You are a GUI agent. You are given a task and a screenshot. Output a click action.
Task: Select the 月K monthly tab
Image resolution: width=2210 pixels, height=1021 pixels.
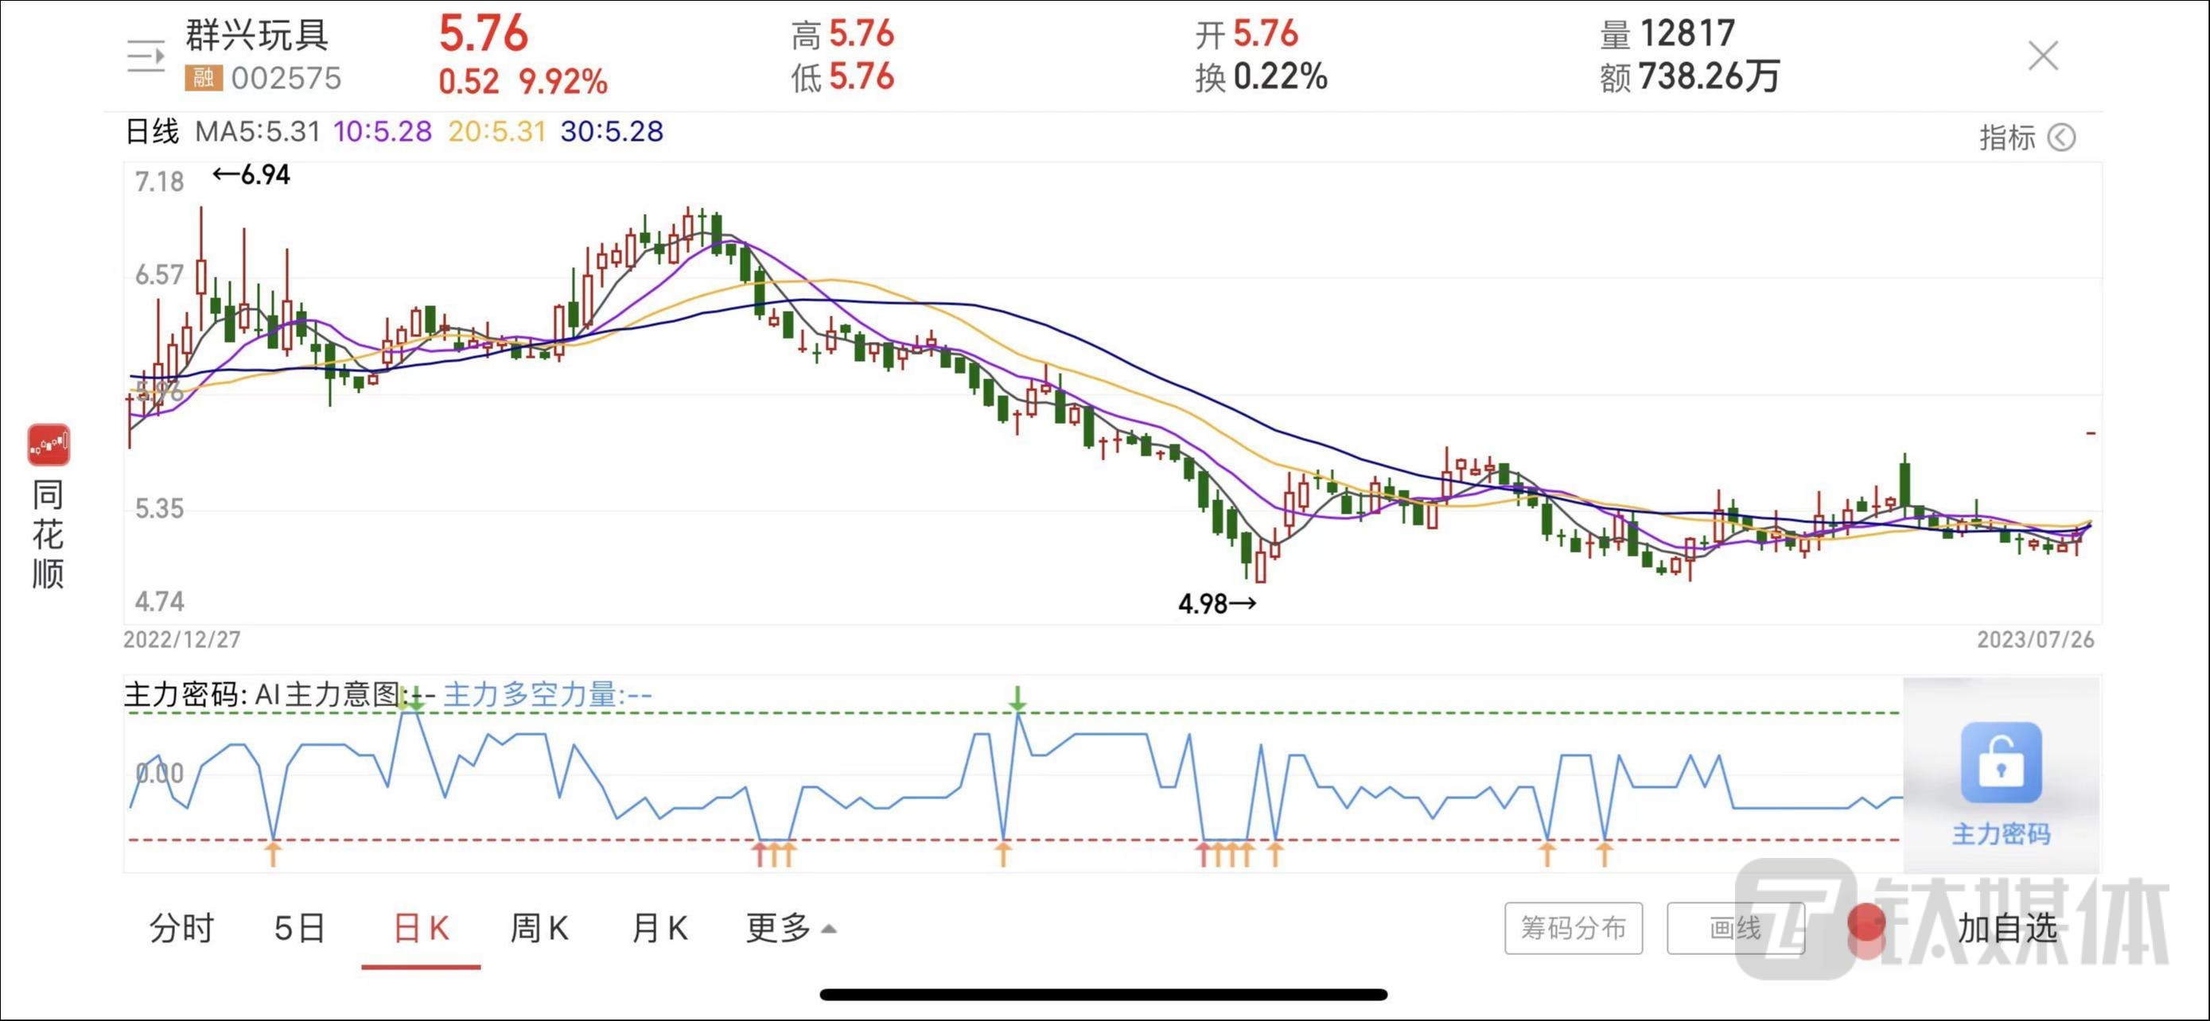point(659,927)
